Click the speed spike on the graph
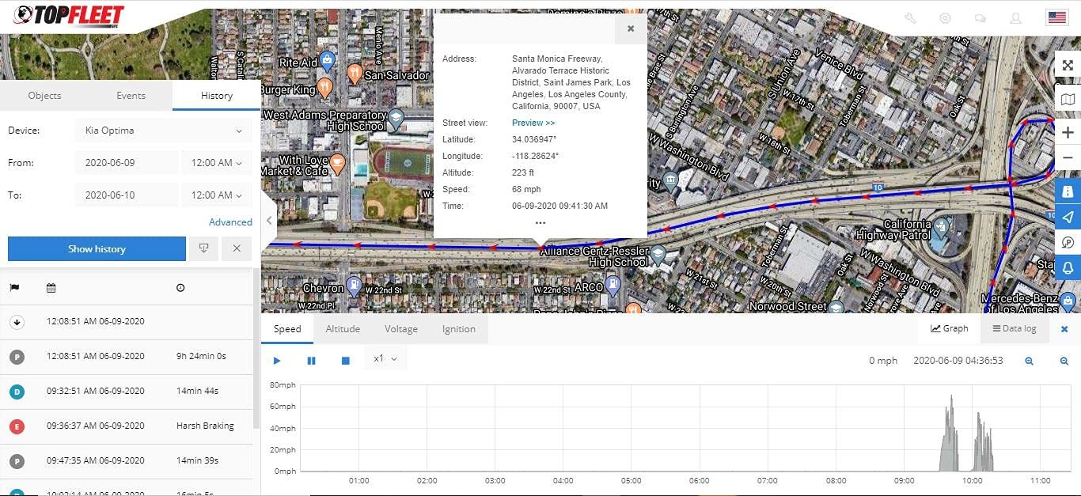 point(951,434)
